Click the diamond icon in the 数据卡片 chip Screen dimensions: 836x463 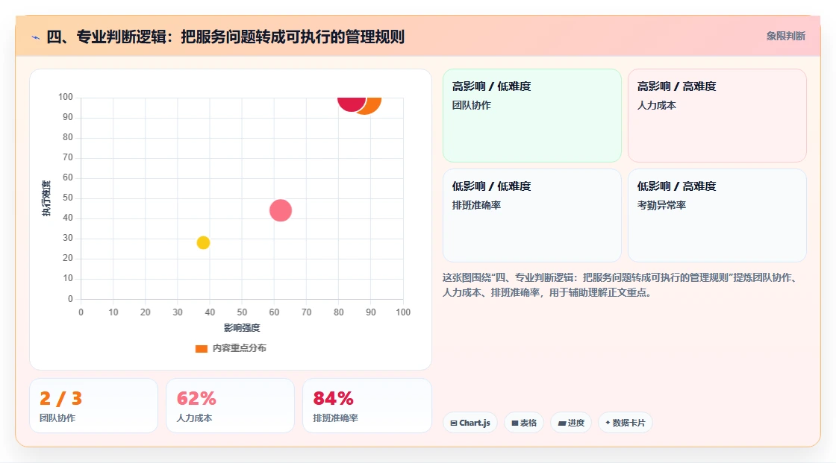point(608,423)
